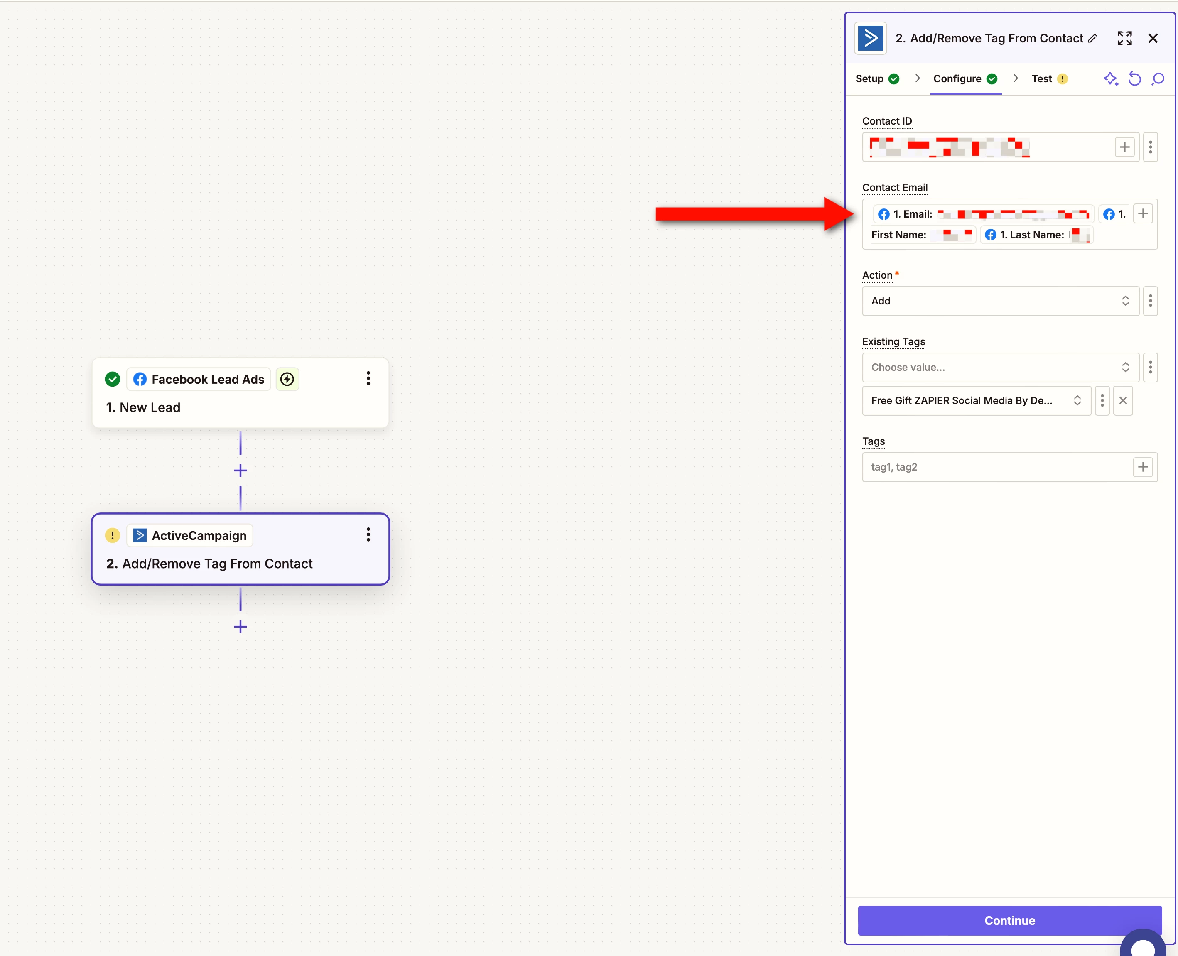Image resolution: width=1178 pixels, height=956 pixels.
Task: Open Contact ID field options menu
Action: click(1151, 147)
